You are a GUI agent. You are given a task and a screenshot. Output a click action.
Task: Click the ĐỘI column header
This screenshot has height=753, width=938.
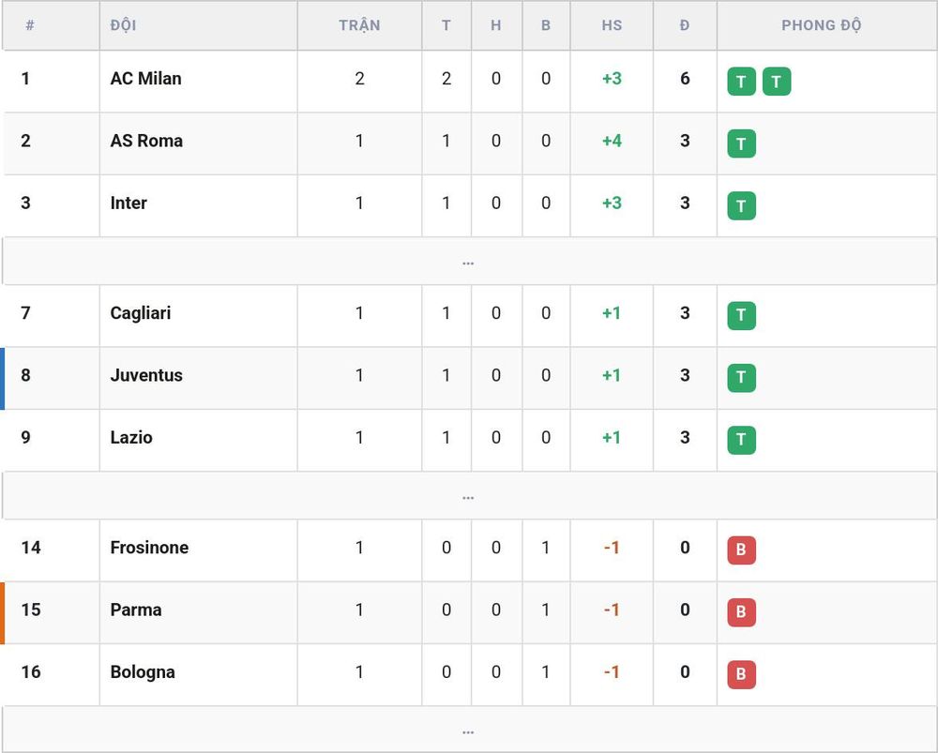pos(123,25)
